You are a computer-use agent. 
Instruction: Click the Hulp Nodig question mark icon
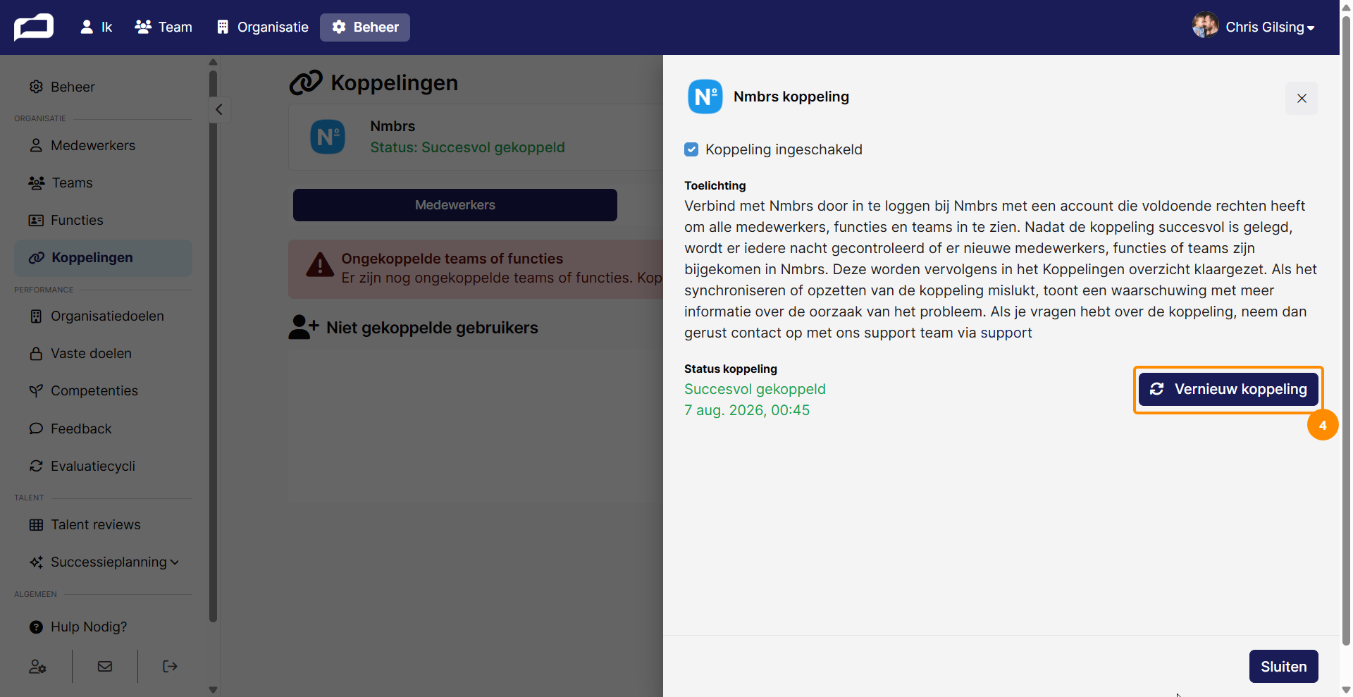[x=36, y=627]
